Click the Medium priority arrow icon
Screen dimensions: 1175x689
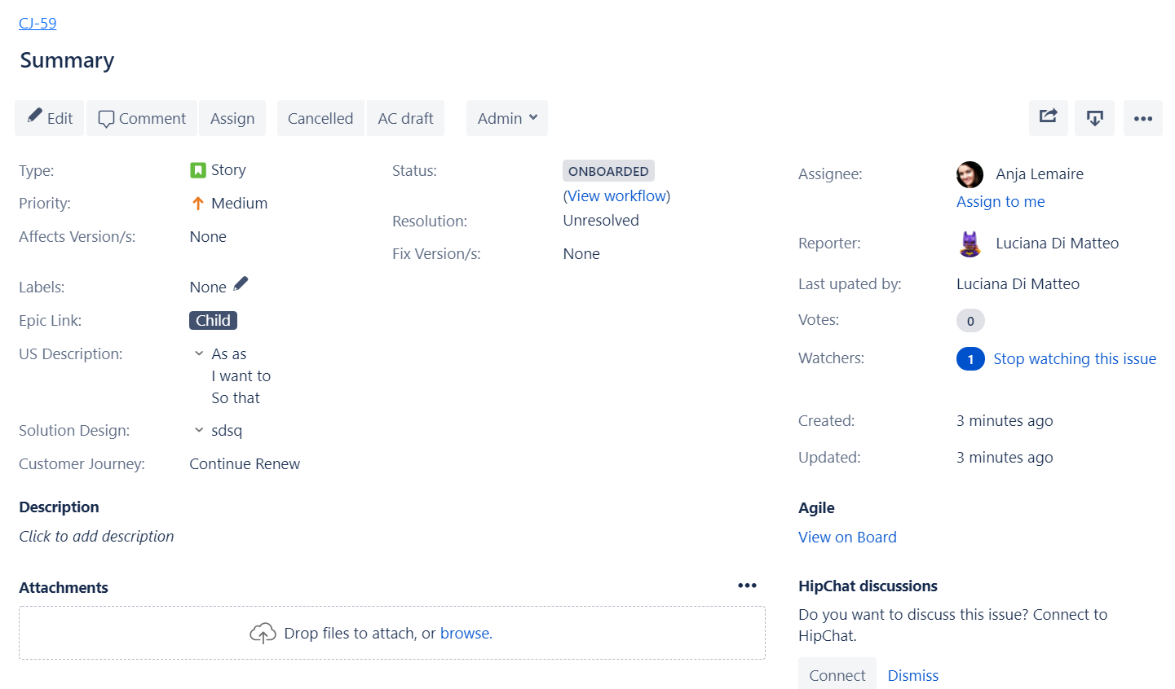197,204
